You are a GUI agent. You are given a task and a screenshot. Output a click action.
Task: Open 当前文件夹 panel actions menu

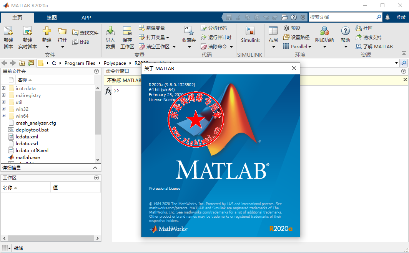[x=96, y=71]
